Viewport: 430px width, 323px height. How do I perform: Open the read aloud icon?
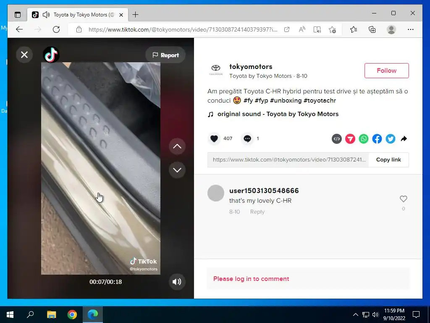(302, 29)
